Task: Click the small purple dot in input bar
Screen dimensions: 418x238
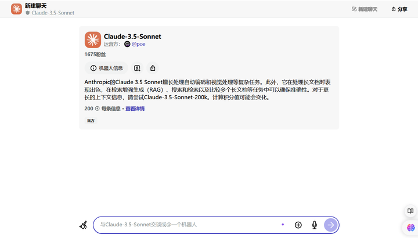Action: point(283,225)
